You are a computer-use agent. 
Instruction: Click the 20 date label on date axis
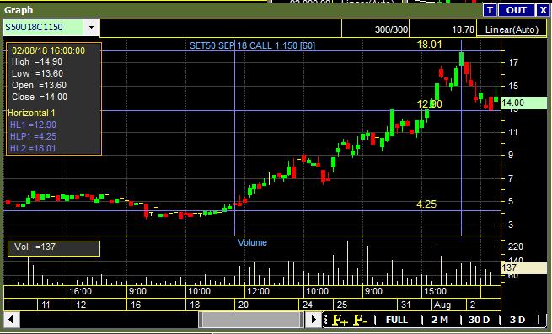click(x=244, y=305)
